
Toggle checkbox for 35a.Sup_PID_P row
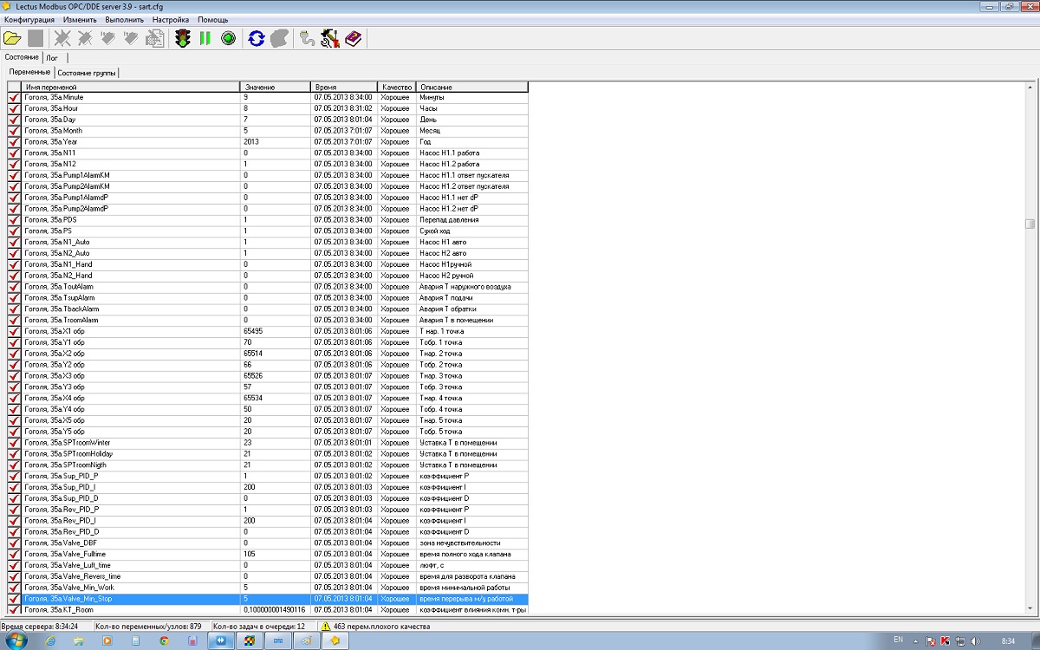point(14,477)
